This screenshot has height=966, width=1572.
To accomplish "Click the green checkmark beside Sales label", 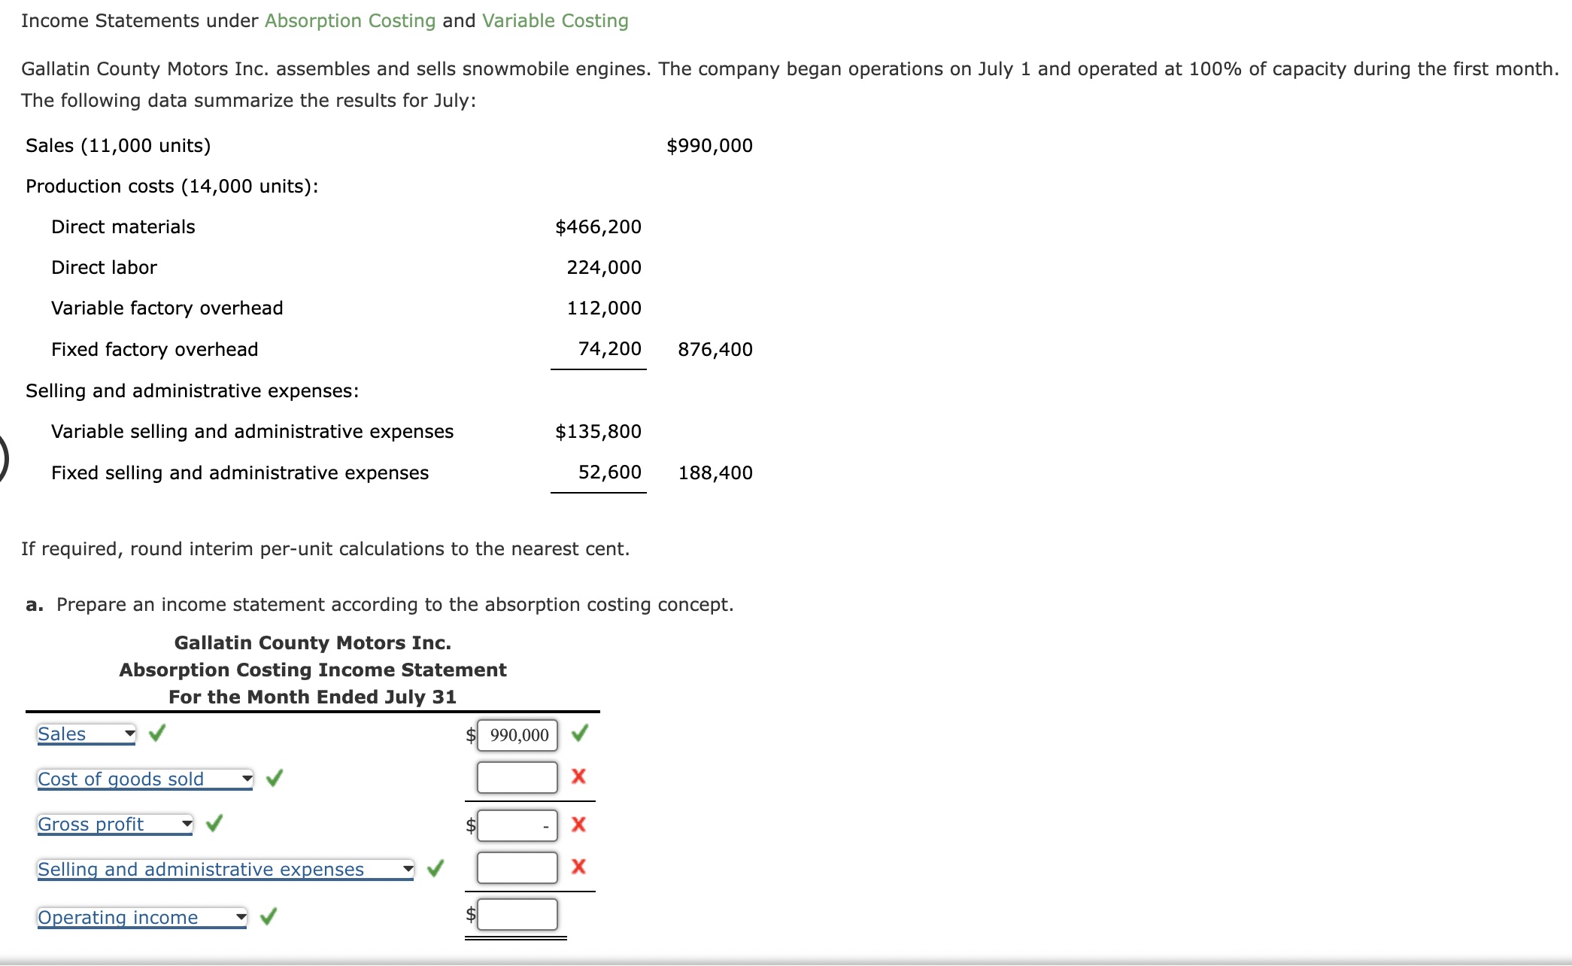I will tap(157, 734).
